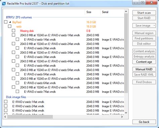
Task: Click the Go back button
Action: coord(144,122)
